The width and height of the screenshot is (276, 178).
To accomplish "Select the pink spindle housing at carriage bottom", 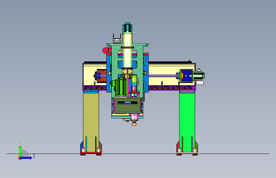I will (x=135, y=117).
